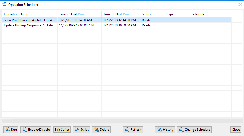Screen dimensions: 244x136
Task: Click the Change Schedule button
Action: click(194, 130)
